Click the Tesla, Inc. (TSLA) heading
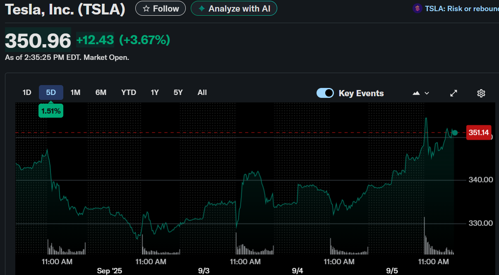This screenshot has width=499, height=275. coord(65,9)
